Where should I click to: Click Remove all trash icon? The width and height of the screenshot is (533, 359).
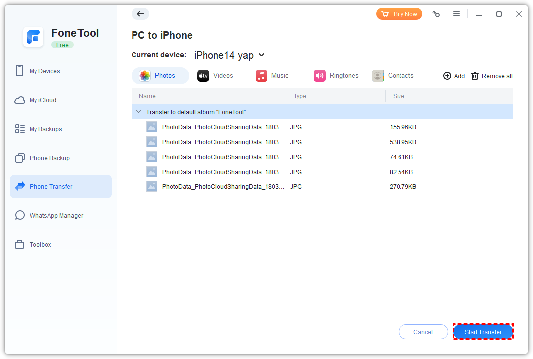pos(475,76)
